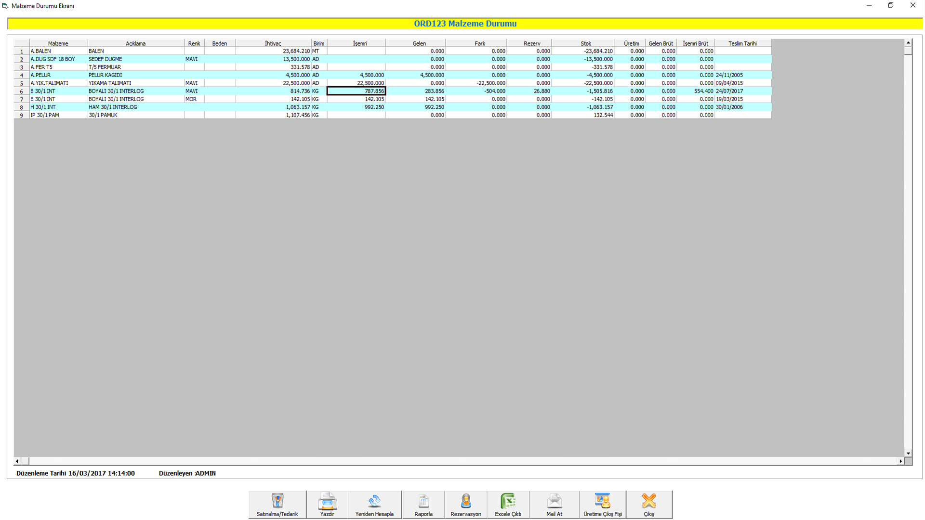Select row 4 header in grid
Viewport: 925px width, 520px height.
click(x=22, y=75)
